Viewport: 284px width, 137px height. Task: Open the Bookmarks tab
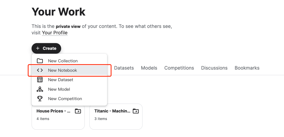[x=247, y=68]
